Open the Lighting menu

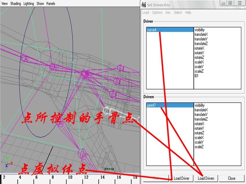(29, 3)
